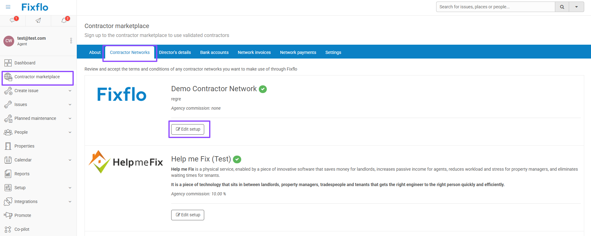Screen dimensions: 591x236
Task: Expand the People submenu chevron
Action: (x=70, y=132)
